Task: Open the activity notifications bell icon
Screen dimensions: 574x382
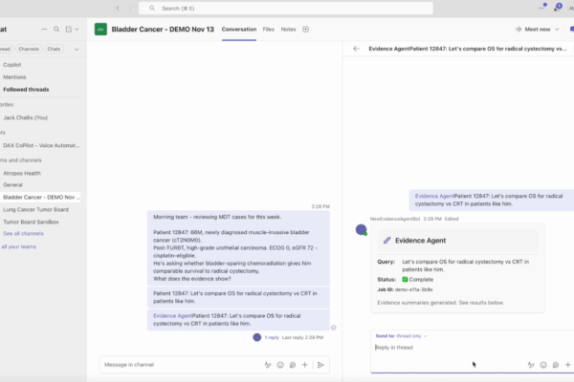Action: pos(557,8)
